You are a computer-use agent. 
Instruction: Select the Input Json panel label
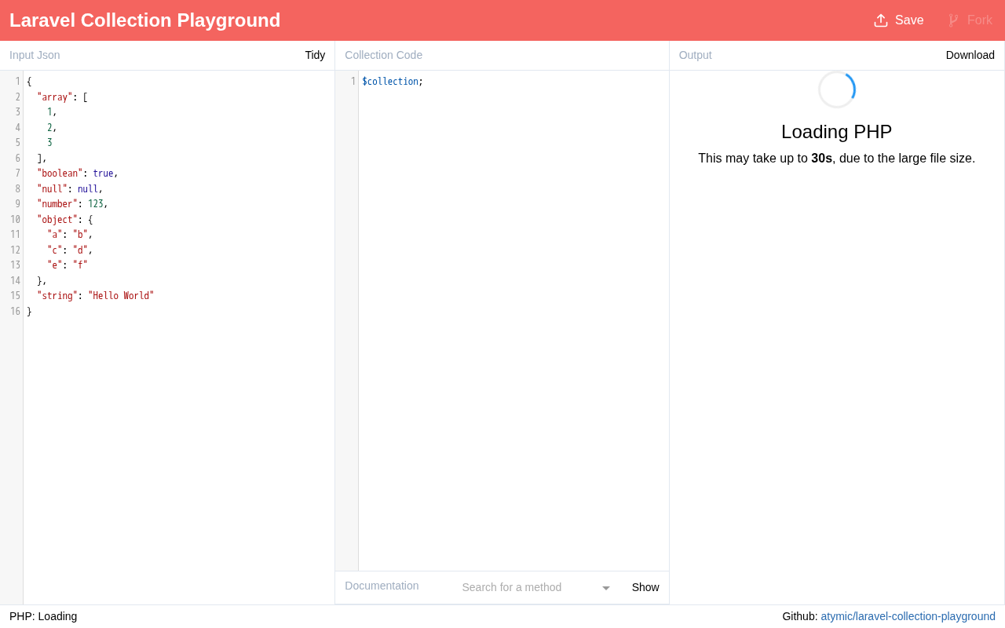(35, 55)
